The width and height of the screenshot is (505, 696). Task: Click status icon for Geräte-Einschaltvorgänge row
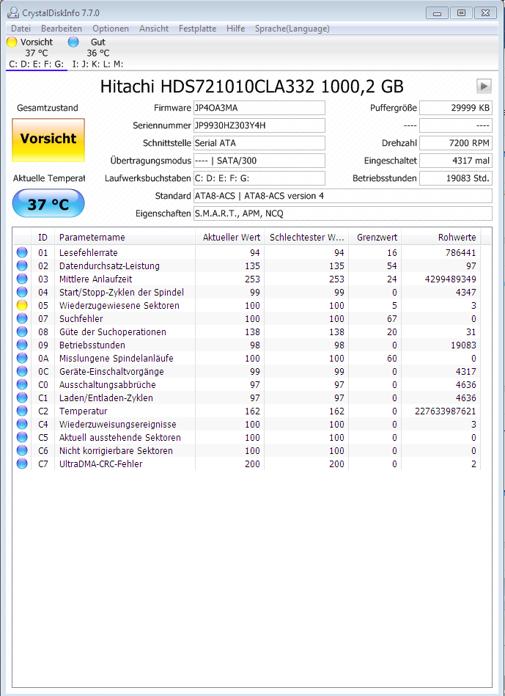(x=22, y=372)
